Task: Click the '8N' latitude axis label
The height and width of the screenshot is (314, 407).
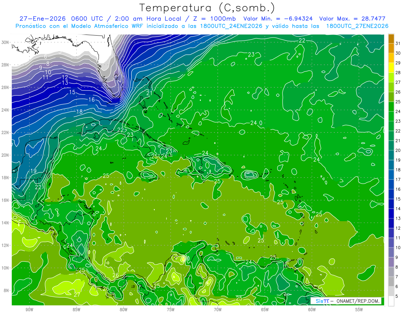Action: (6, 291)
